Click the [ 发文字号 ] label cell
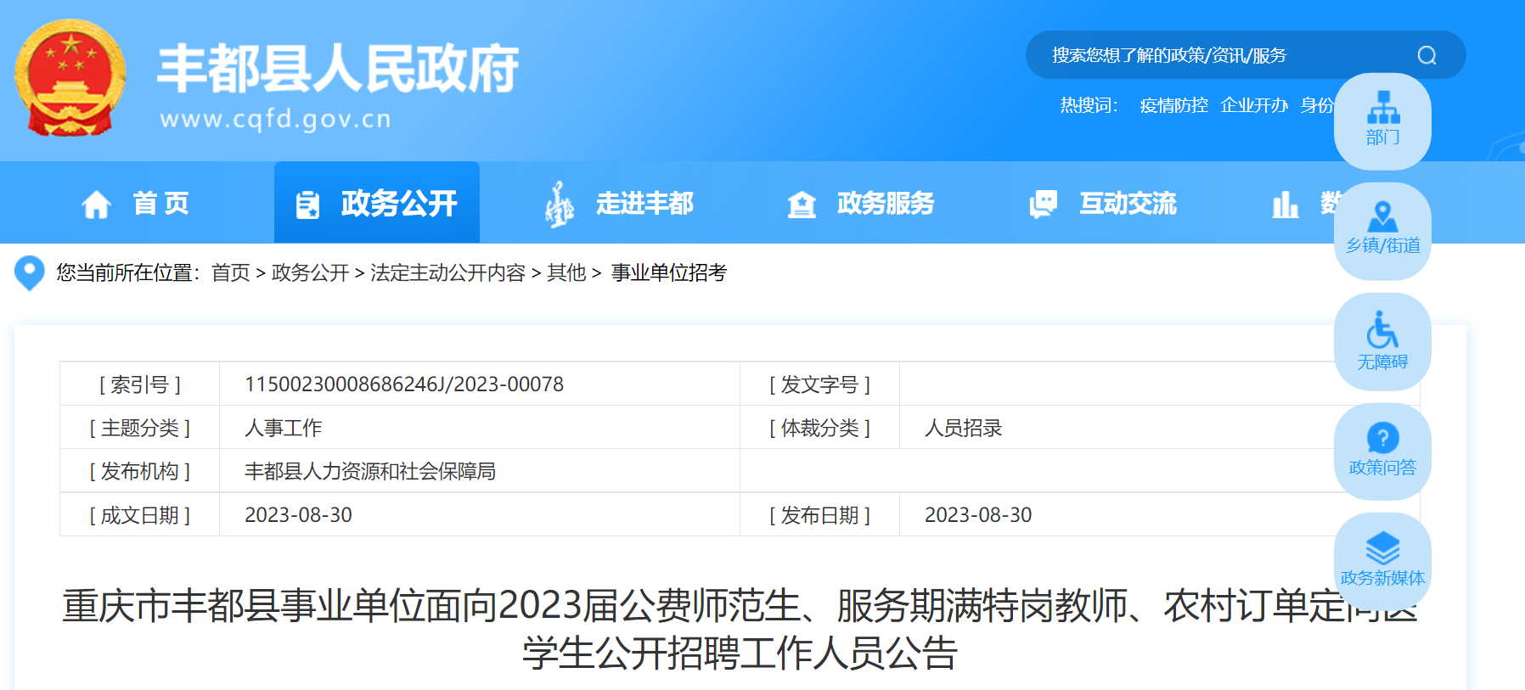1525x690 pixels. click(820, 384)
